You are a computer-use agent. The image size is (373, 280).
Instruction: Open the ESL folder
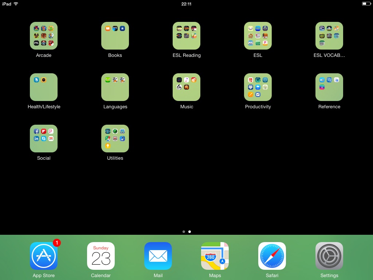tap(258, 36)
